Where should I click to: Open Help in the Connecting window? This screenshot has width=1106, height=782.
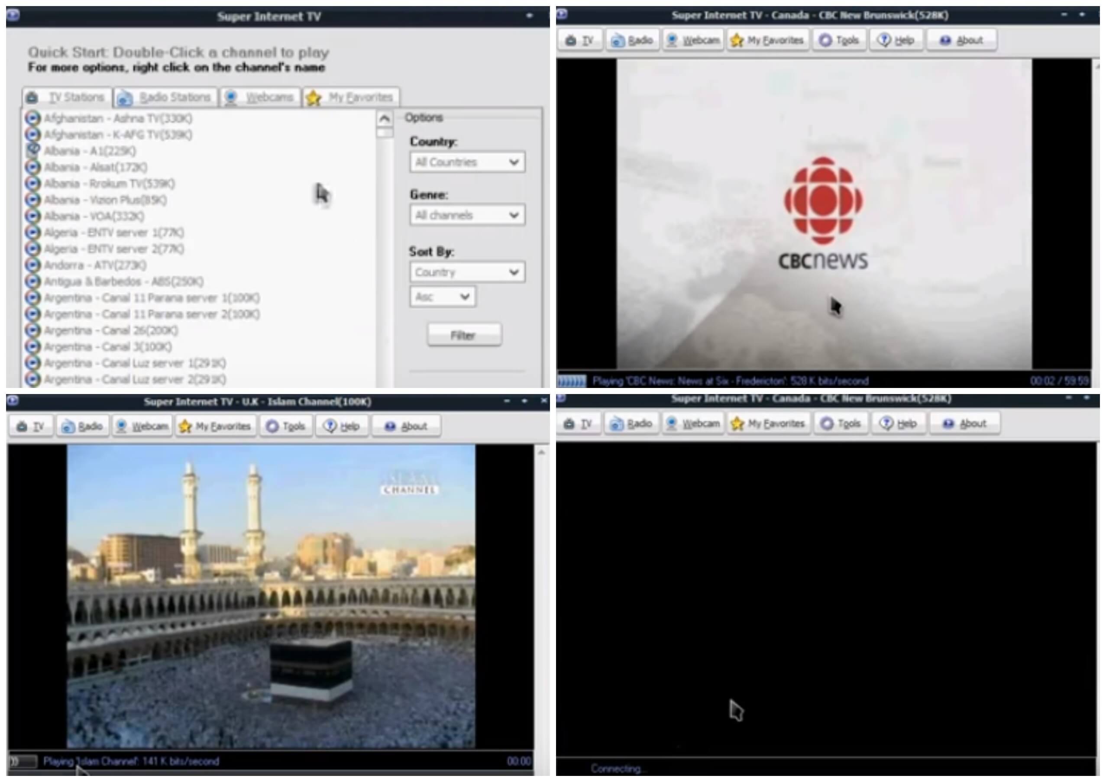(899, 424)
